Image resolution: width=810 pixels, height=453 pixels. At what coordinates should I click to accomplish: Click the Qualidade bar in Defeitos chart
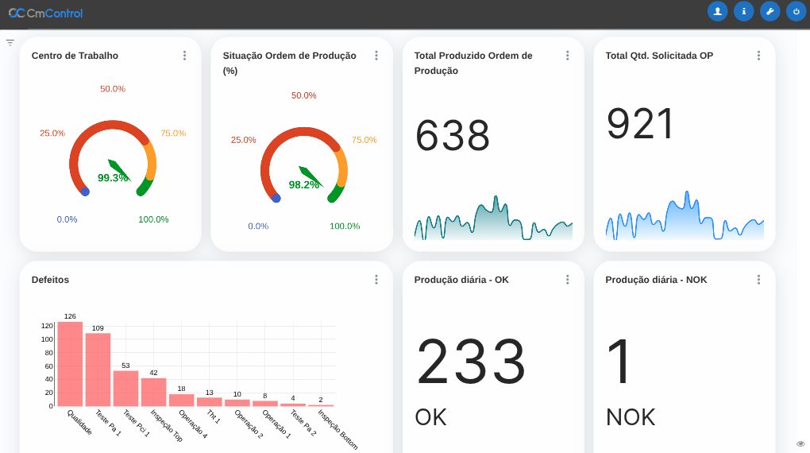[70, 366]
